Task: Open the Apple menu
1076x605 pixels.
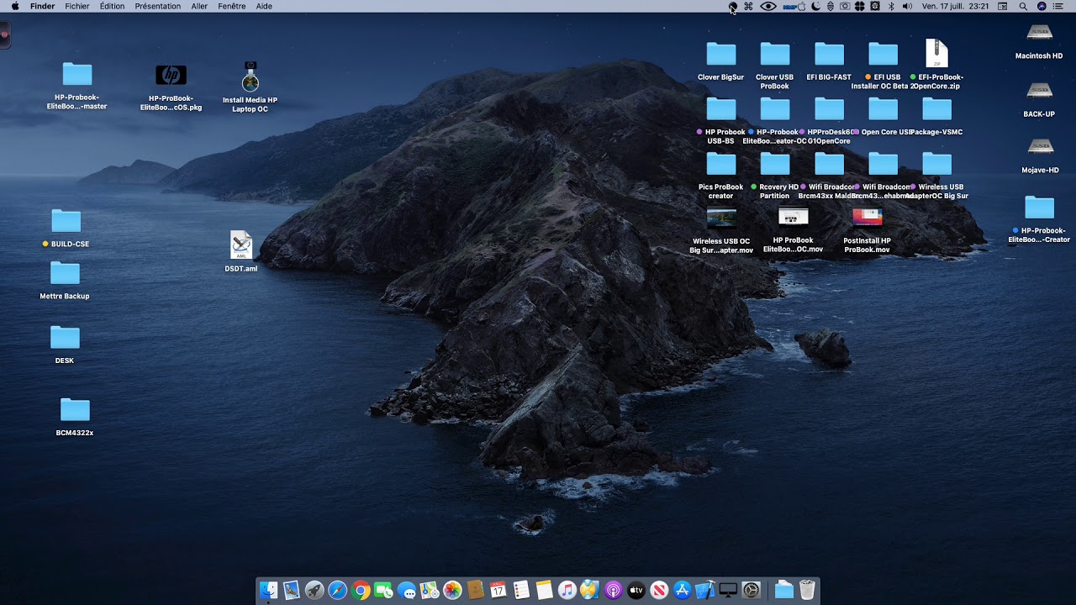Action: point(15,6)
